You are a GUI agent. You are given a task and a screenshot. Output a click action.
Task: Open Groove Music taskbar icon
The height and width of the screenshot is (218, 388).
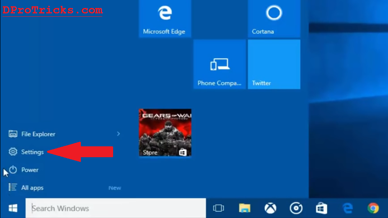[296, 208]
